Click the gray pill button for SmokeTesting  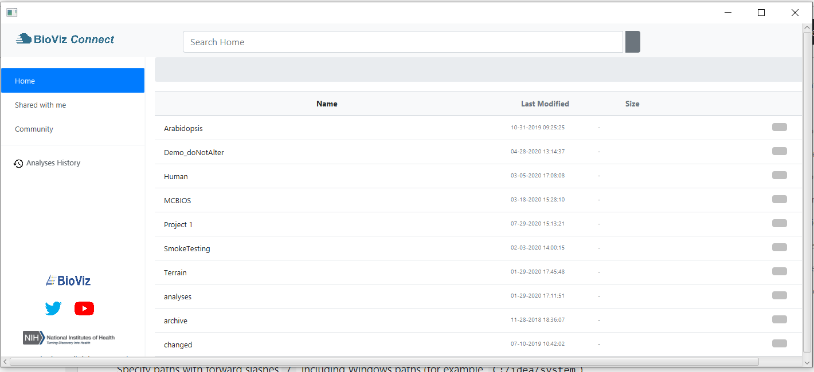[x=779, y=247]
